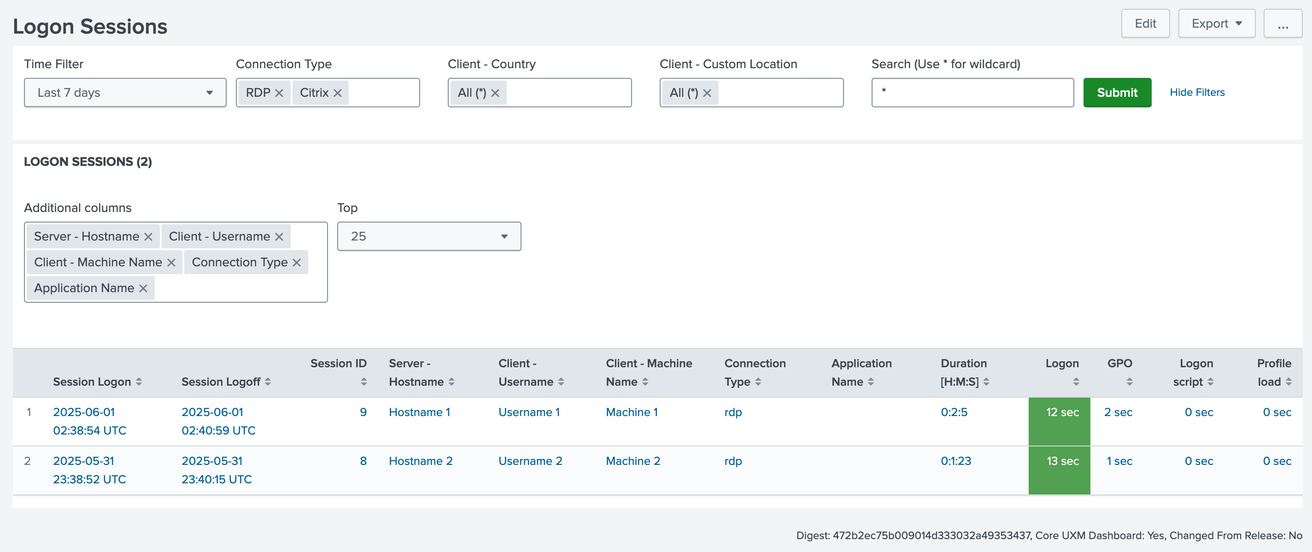Open the Top 25 dropdown
Screen dimensions: 1312x552
(429, 236)
